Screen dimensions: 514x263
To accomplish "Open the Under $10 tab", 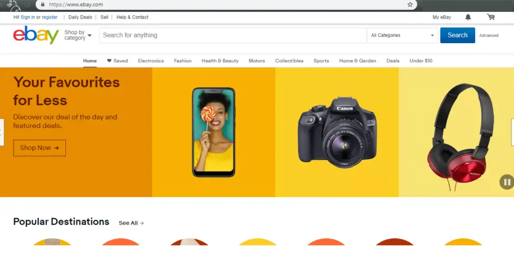I will [421, 61].
